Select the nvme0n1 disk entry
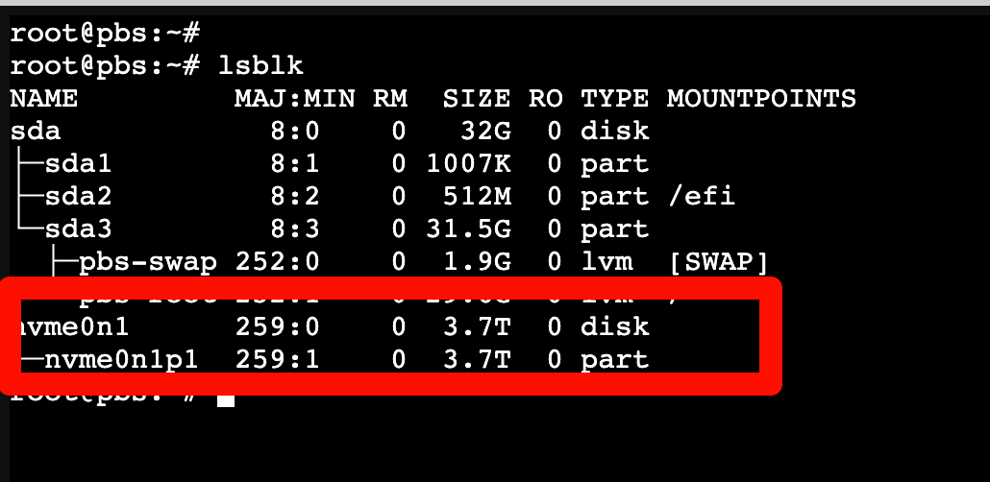990x482 pixels. [x=75, y=326]
